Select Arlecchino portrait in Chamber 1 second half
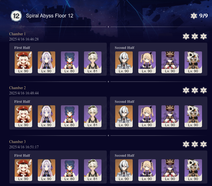212x186 pixels. [124, 62]
